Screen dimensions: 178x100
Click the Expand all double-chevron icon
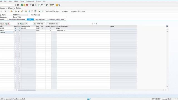tap(18, 24)
